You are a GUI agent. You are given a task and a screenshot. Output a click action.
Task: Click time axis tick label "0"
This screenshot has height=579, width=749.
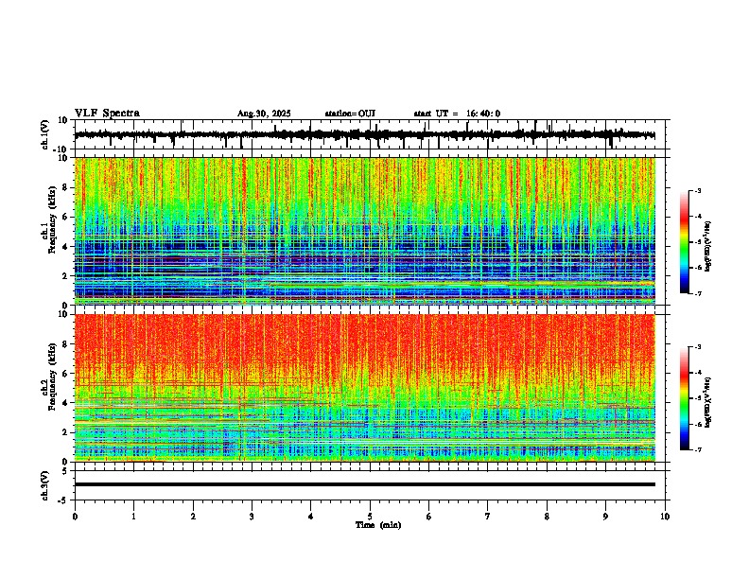point(75,517)
